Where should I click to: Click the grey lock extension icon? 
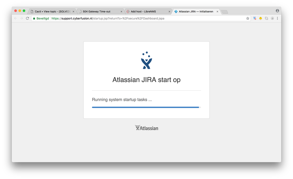tap(272, 18)
